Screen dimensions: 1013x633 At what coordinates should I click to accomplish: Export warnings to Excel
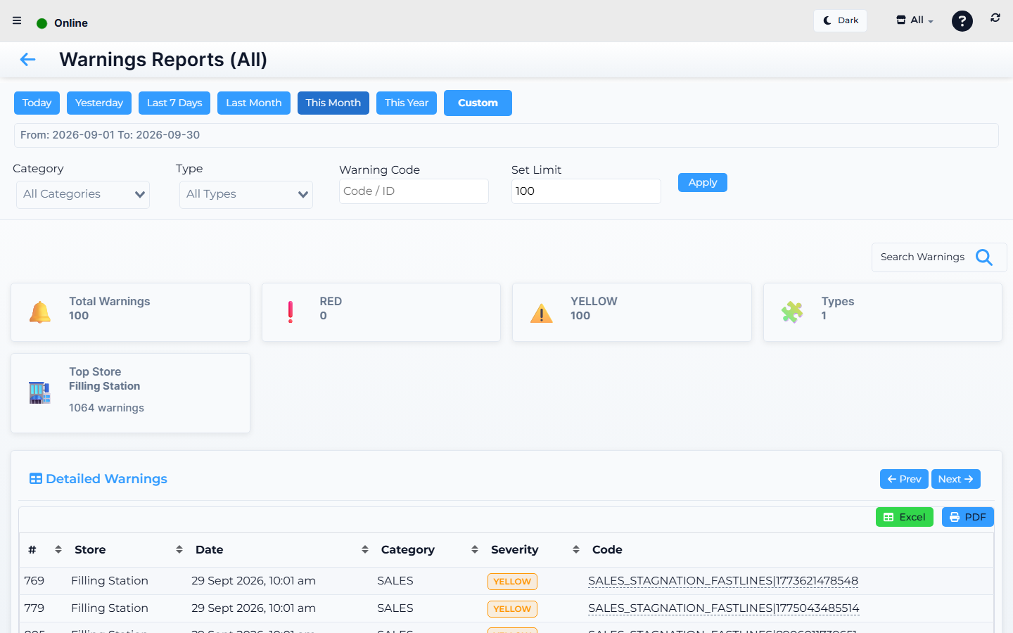click(905, 517)
